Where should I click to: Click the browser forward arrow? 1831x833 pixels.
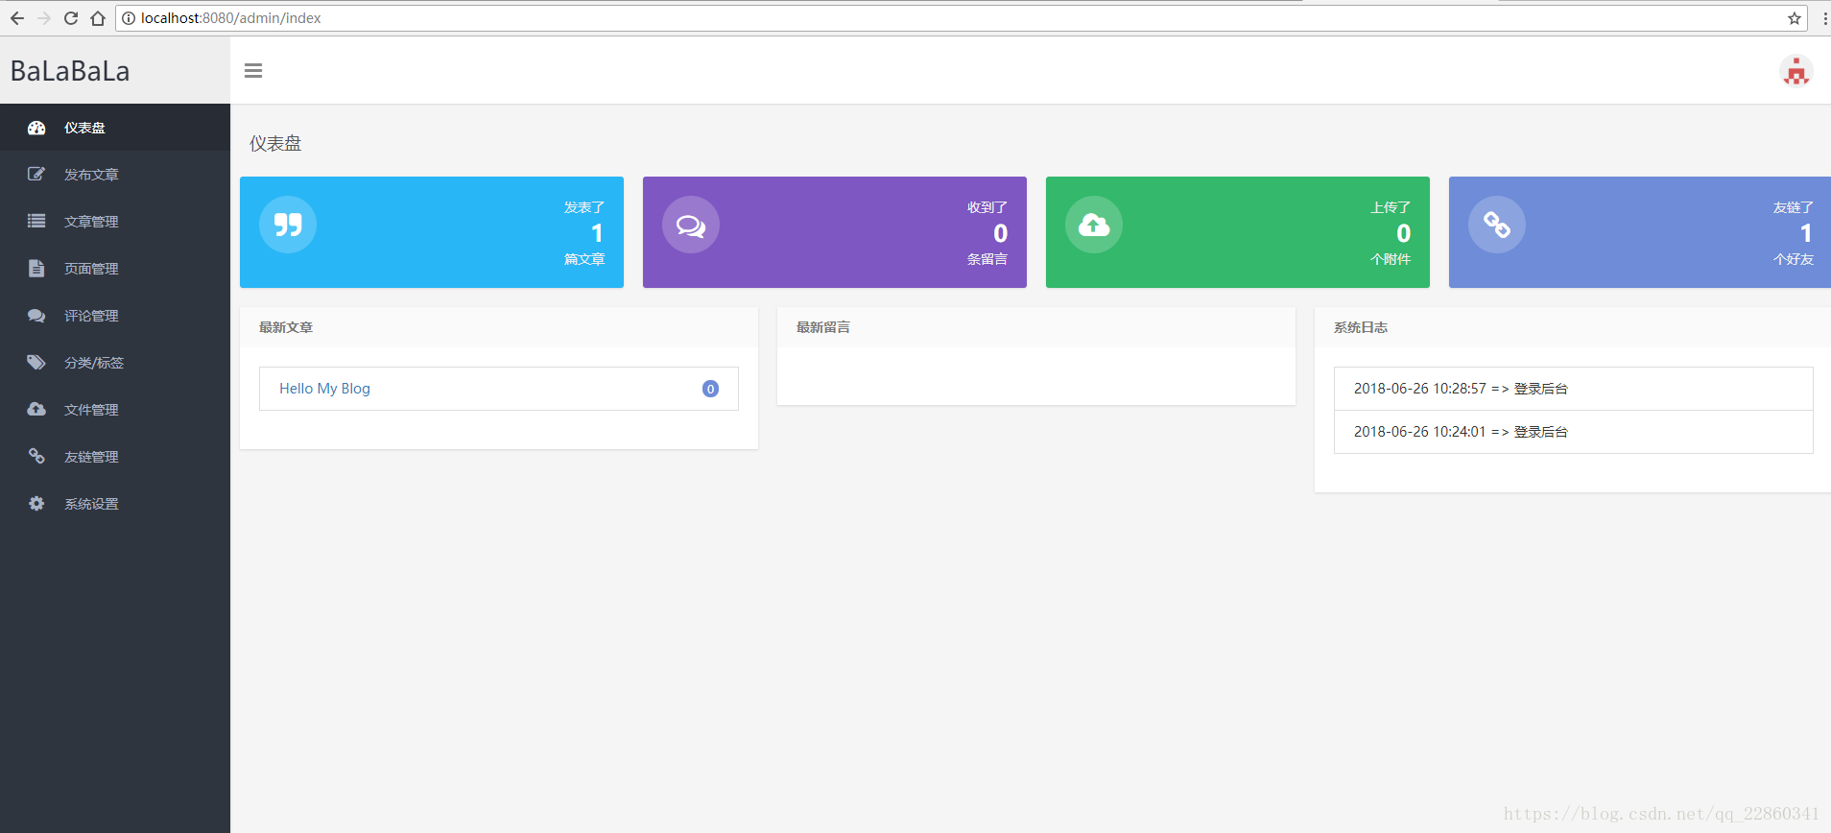coord(44,18)
